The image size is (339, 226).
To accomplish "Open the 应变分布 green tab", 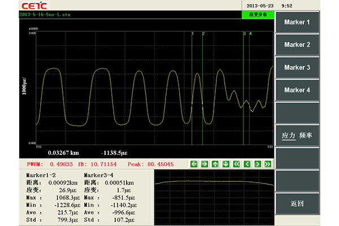I will [257, 14].
